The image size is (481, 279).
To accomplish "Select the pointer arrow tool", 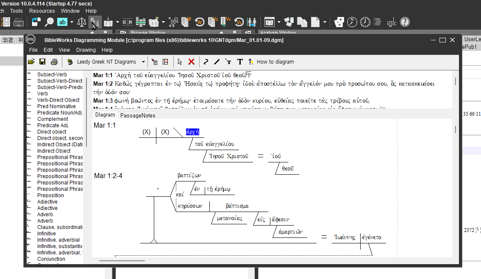I will [180, 61].
